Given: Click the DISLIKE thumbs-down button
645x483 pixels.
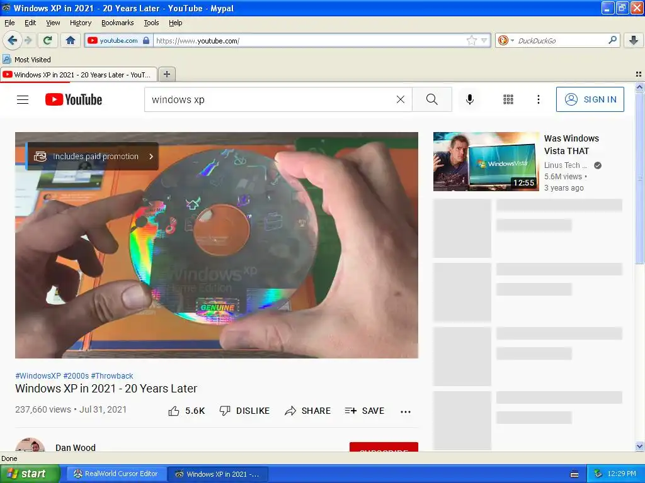Looking at the screenshot, I should click(244, 411).
